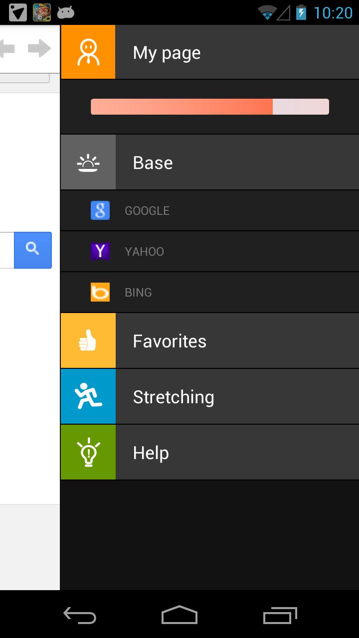The image size is (359, 638).
Task: Tap the Favorites thumbs-up icon
Action: (x=88, y=341)
